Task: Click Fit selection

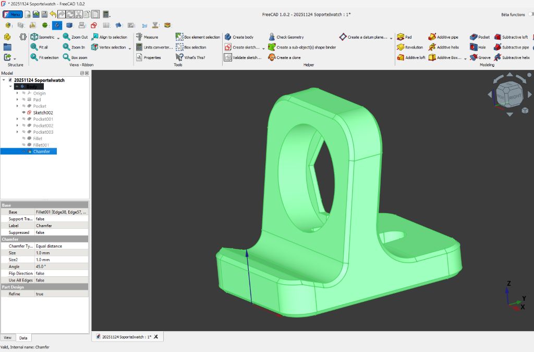Action: tap(45, 57)
